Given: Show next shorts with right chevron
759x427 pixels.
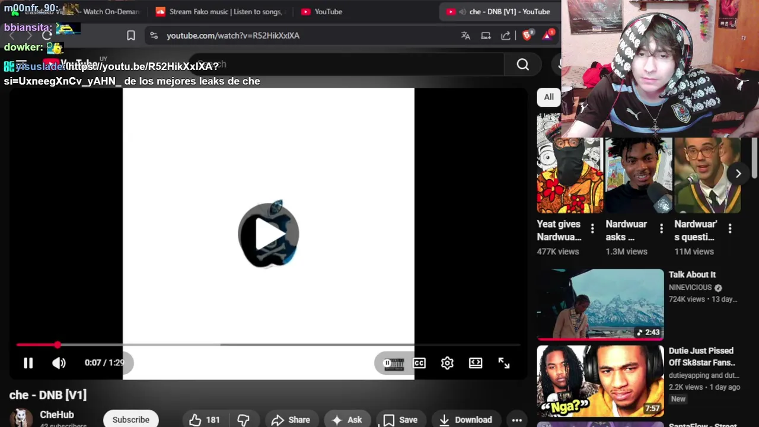Looking at the screenshot, I should 738,174.
